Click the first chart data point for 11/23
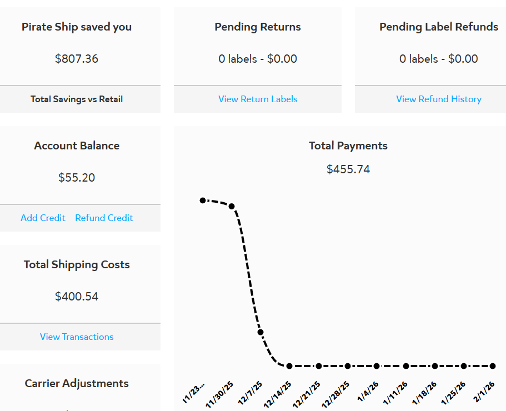This screenshot has height=411, width=506. pos(203,200)
